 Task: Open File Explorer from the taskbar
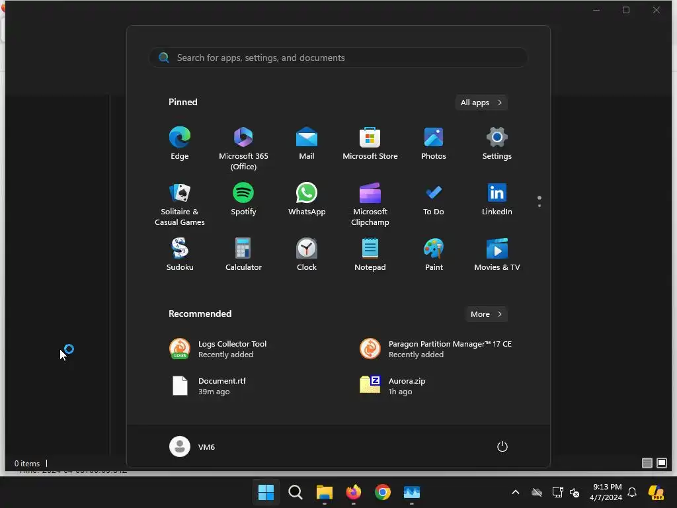324,492
